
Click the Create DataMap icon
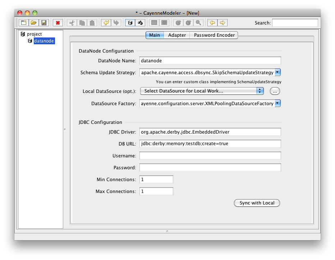click(140, 23)
